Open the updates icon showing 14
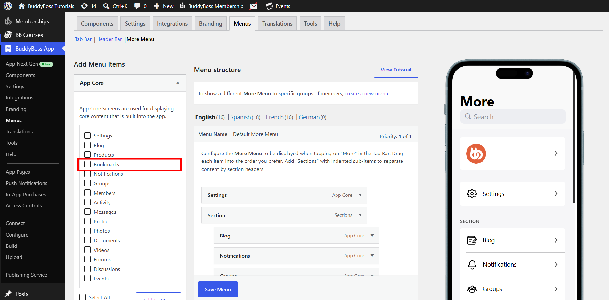 pyautogui.click(x=84, y=6)
